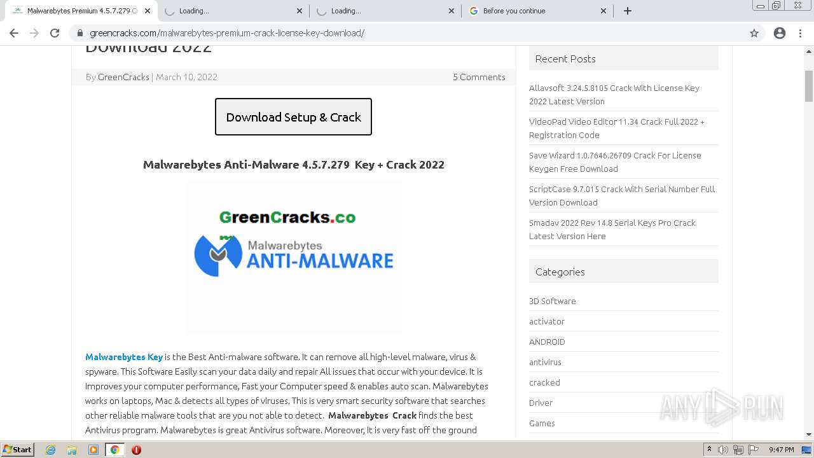Open Windows Explorer folder on taskbar
The height and width of the screenshot is (458, 814).
click(x=72, y=450)
